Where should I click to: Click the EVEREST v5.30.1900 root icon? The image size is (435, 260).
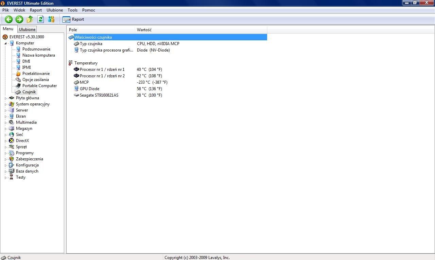pos(5,37)
